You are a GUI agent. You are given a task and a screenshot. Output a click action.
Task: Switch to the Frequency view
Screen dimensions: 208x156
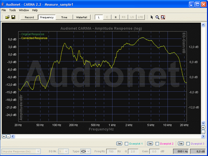pos(47,17)
